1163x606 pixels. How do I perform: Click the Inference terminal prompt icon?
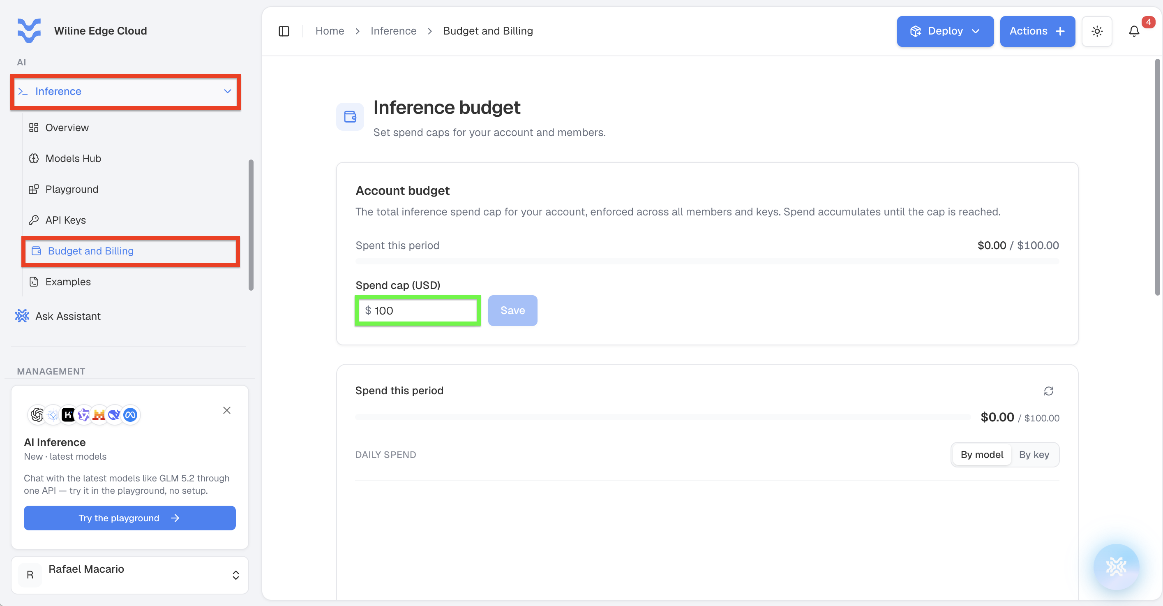pos(23,91)
